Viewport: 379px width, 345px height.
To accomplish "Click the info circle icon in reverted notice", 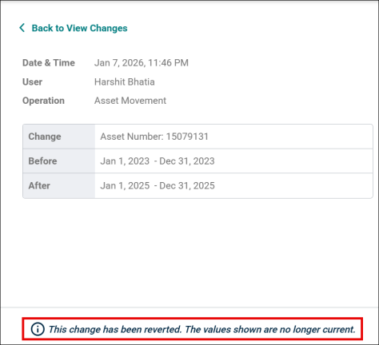I will [x=38, y=329].
